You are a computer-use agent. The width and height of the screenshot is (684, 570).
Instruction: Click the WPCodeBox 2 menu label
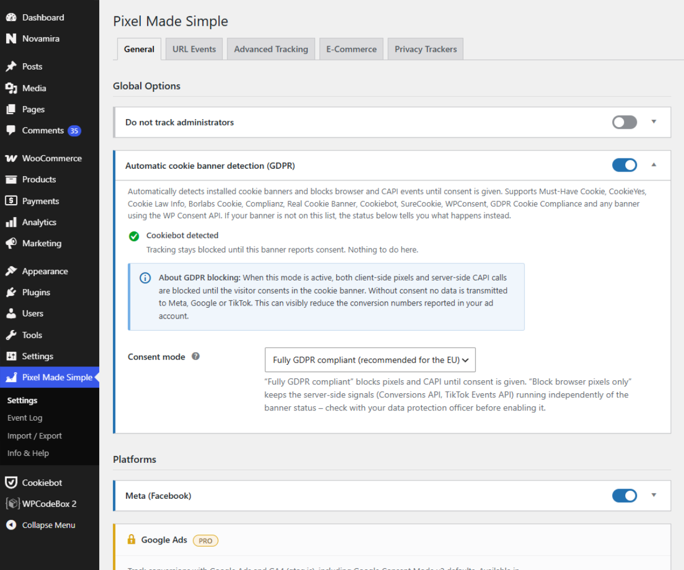(x=49, y=504)
